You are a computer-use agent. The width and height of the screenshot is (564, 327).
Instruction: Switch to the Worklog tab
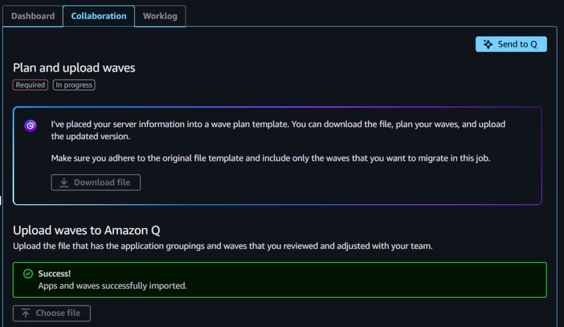(160, 16)
